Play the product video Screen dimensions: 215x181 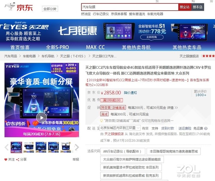[x=41, y=118]
